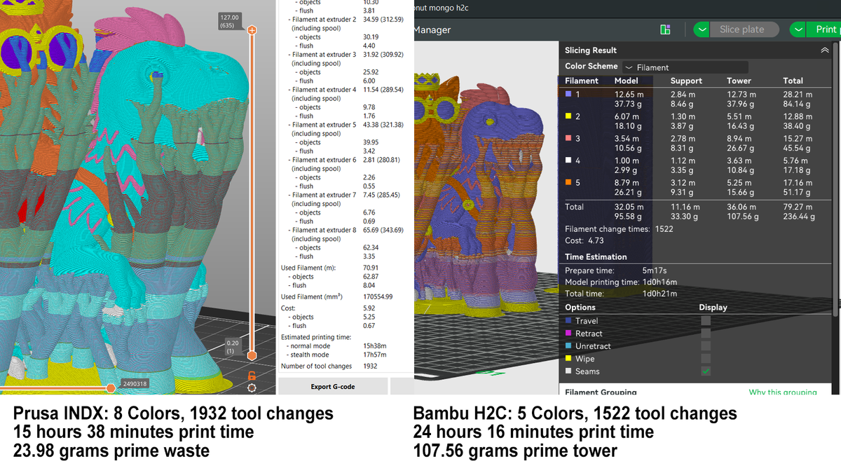Uncheck the Seams display checkbox
The height and width of the screenshot is (473, 841).
(x=706, y=371)
